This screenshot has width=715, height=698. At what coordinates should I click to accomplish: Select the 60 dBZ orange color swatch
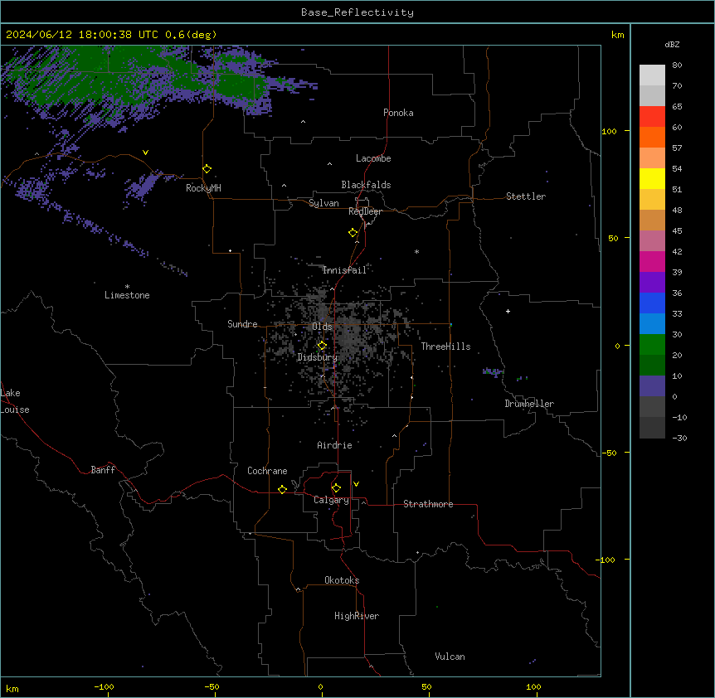(652, 137)
